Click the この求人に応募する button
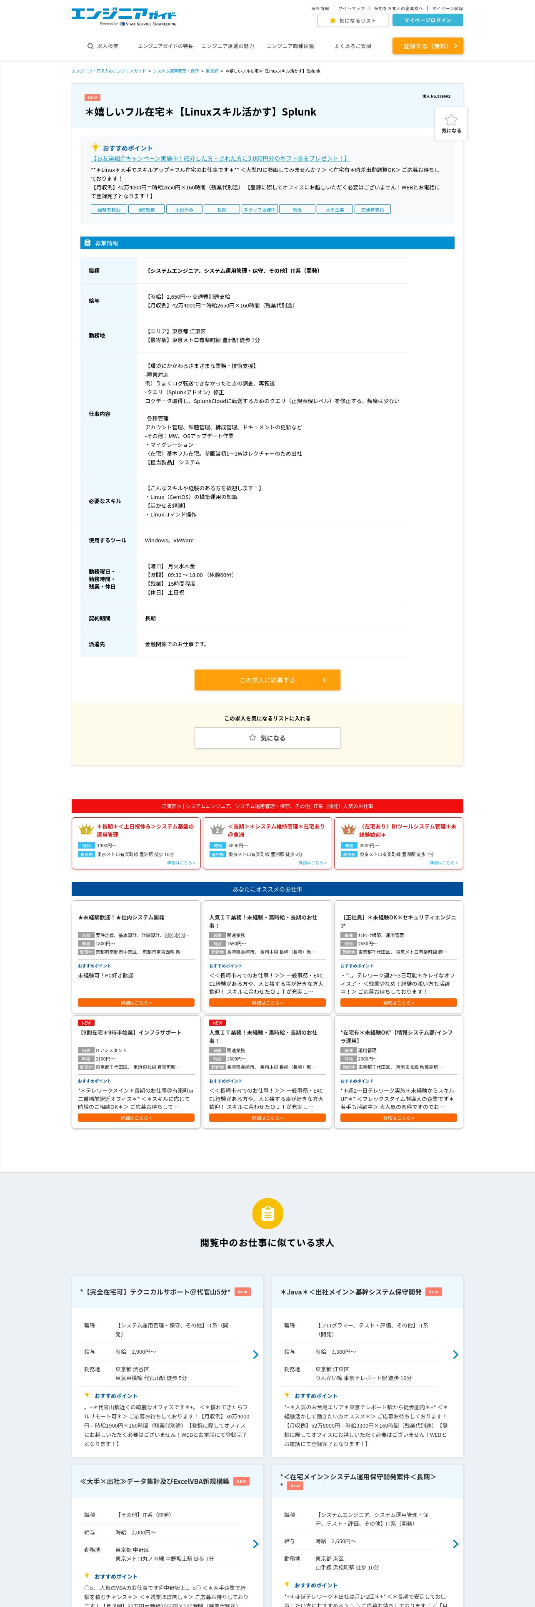This screenshot has width=535, height=1607. pyautogui.click(x=267, y=680)
